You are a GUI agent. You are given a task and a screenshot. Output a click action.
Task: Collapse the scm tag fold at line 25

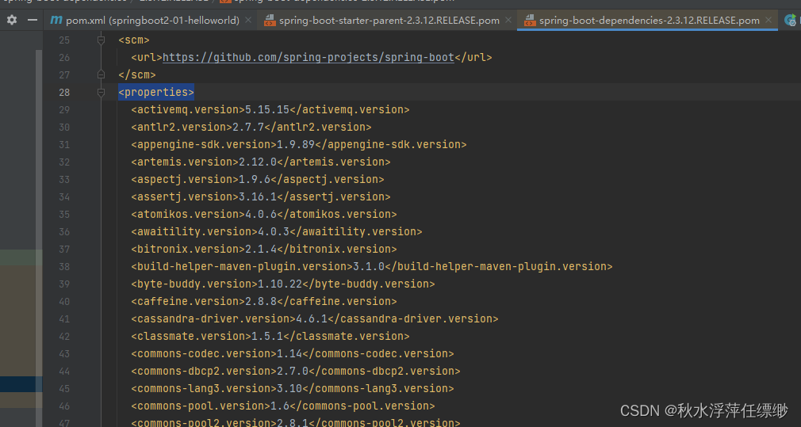coord(102,40)
